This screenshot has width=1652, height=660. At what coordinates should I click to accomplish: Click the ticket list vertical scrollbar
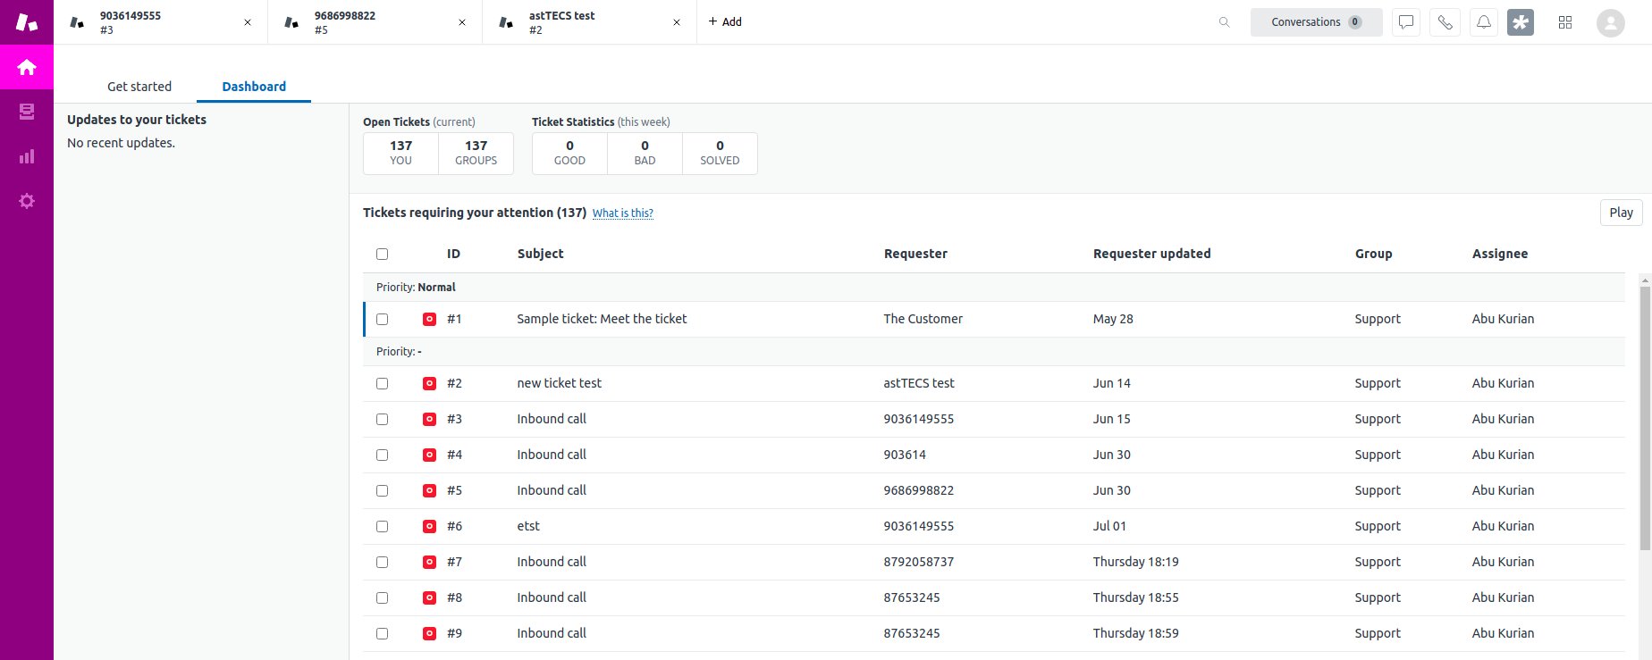[1644, 447]
